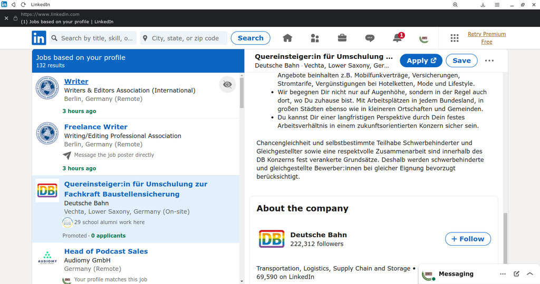This screenshot has width=540, height=284.
Task: Toggle Follow for Deutsche Bahn
Action: pyautogui.click(x=468, y=239)
